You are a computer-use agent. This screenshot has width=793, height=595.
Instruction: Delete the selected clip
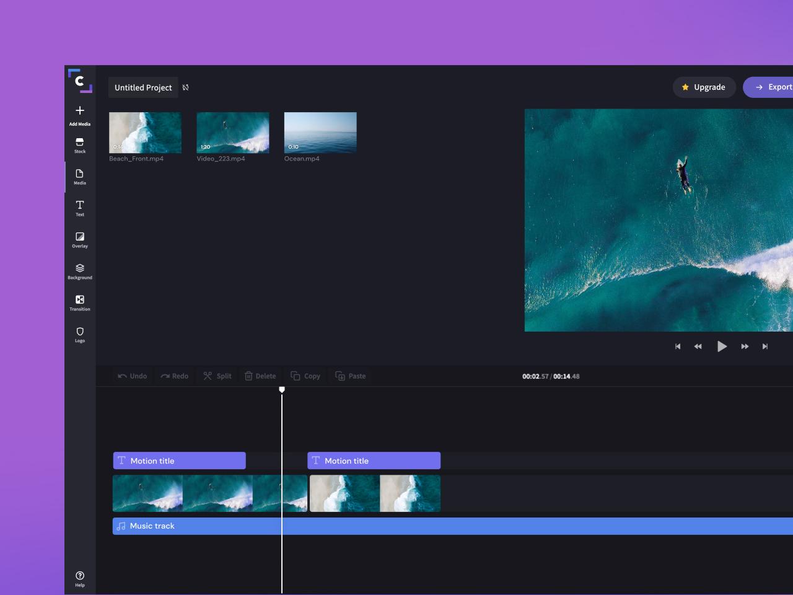coord(260,376)
